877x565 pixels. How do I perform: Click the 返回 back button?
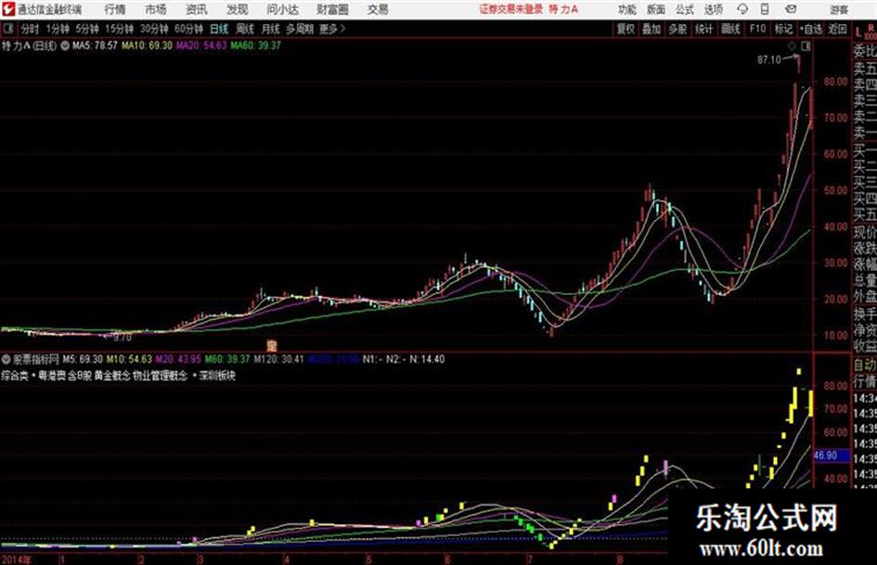pyautogui.click(x=837, y=29)
